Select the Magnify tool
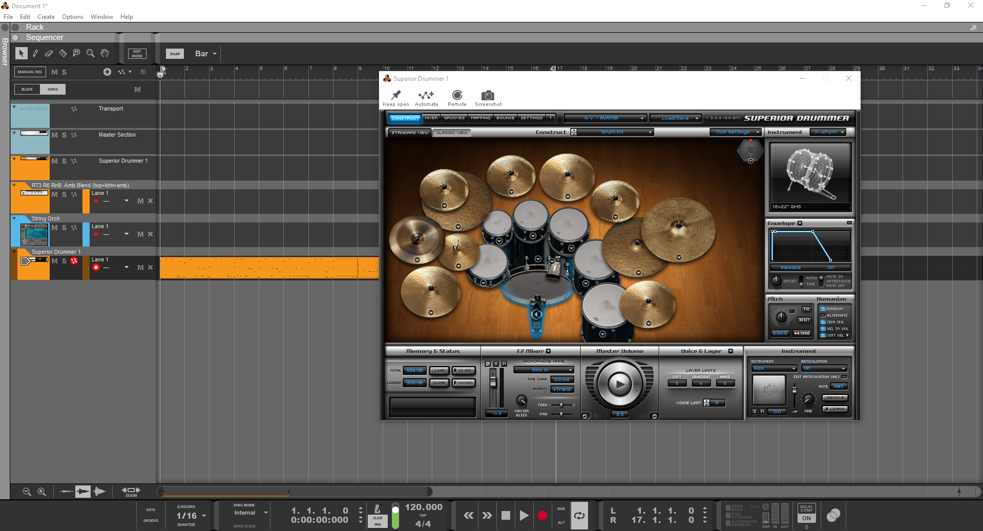The image size is (983, 531). pos(91,53)
